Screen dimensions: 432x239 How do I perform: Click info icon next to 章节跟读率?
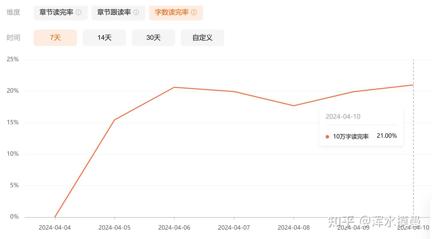click(136, 12)
